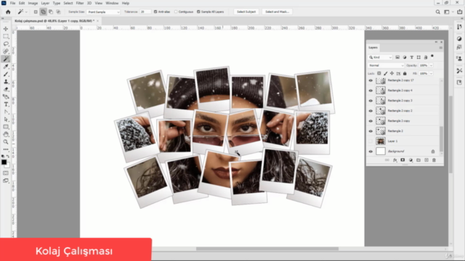
Task: Open the File menu
Action: pyautogui.click(x=12, y=3)
